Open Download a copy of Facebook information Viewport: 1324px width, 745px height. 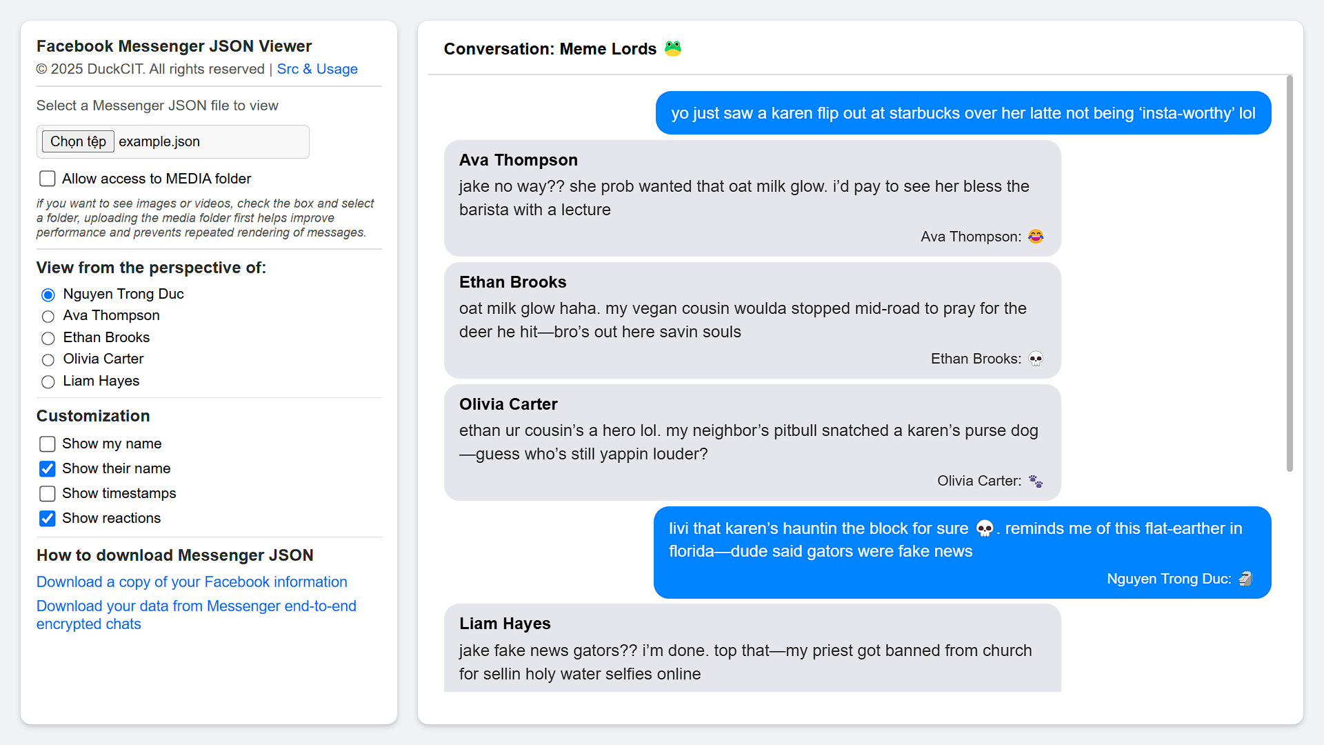(x=192, y=582)
